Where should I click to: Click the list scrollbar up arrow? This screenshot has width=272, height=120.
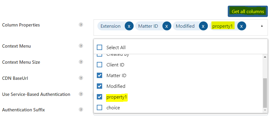[265, 57]
